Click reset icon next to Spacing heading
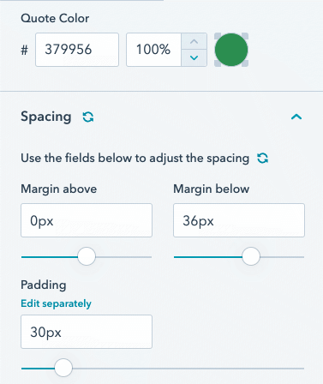 coord(88,117)
